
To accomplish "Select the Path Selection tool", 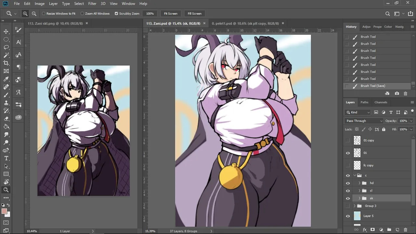I will (x=6, y=166).
